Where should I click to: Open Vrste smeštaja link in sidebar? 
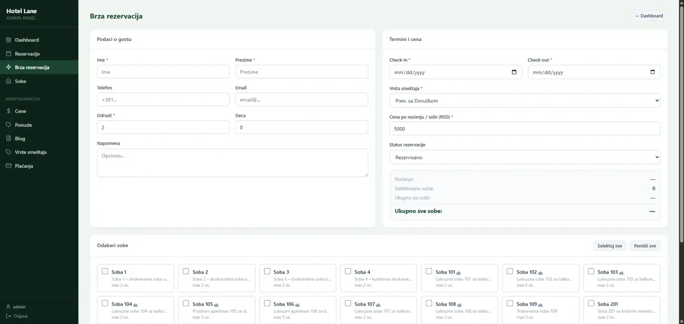[39, 152]
